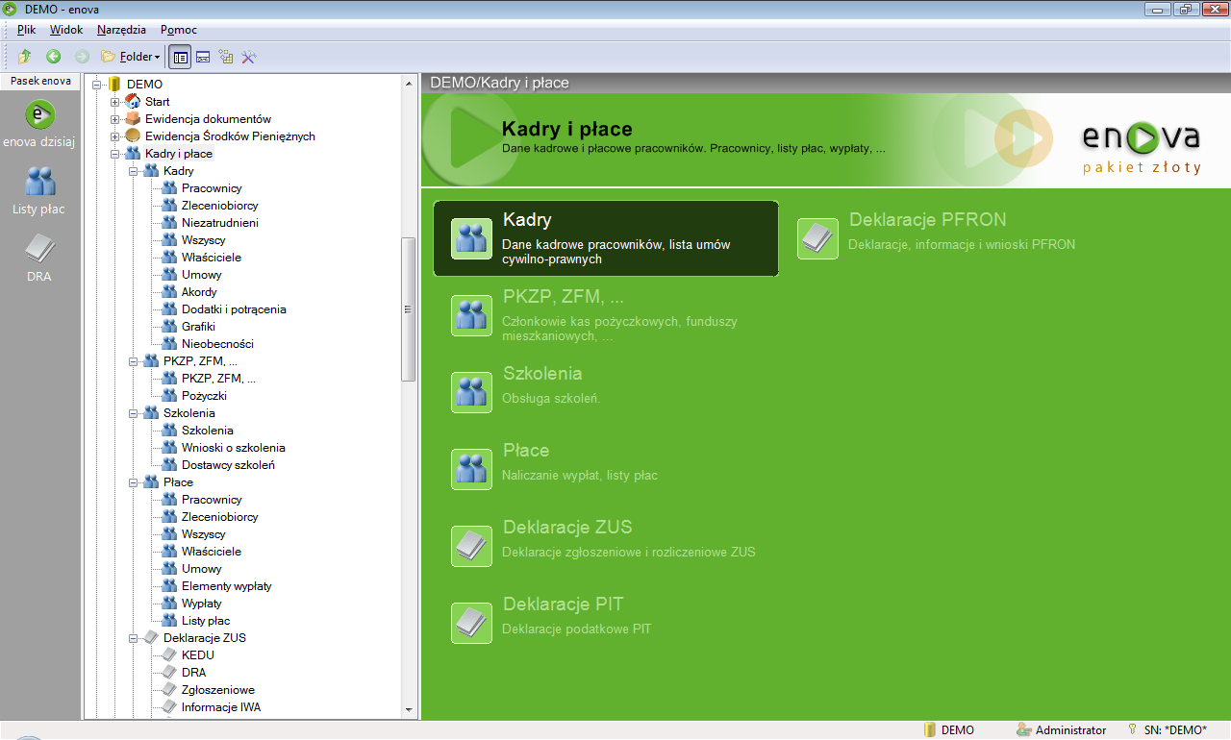The image size is (1231, 740).
Task: Open Informacje IWA tree item
Action: click(x=220, y=707)
